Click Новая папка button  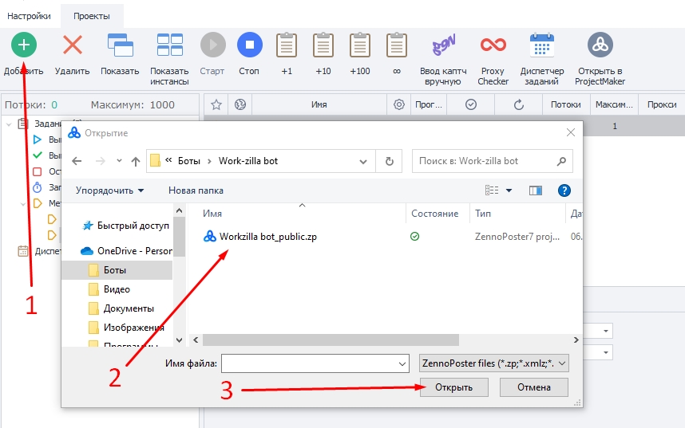coord(196,190)
